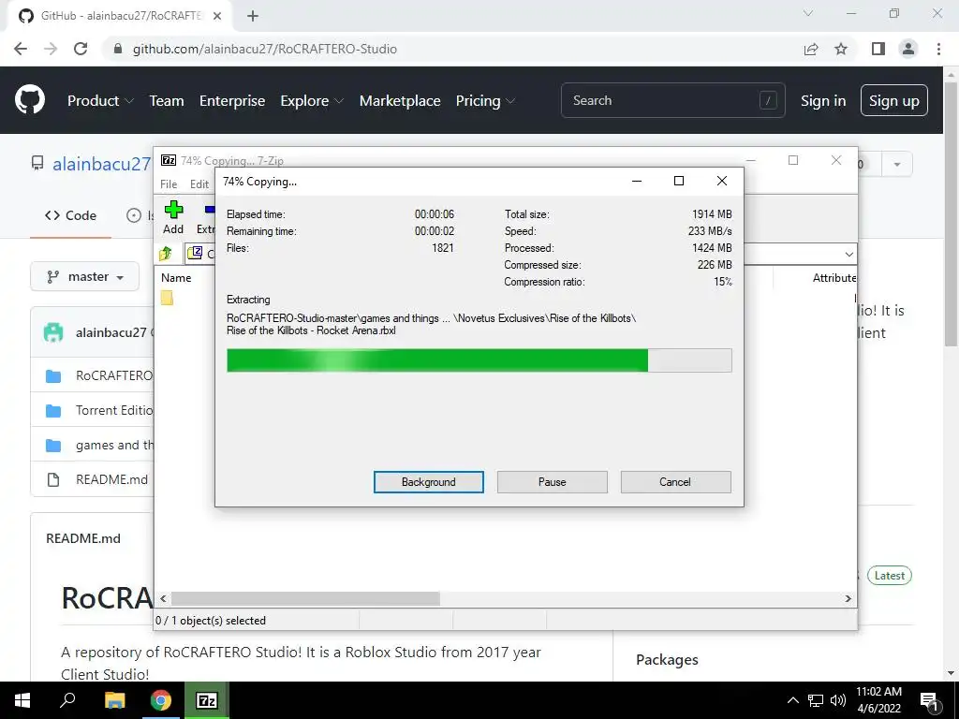This screenshot has height=719, width=959.
Task: Open File Explorer from the taskbar
Action: point(114,700)
